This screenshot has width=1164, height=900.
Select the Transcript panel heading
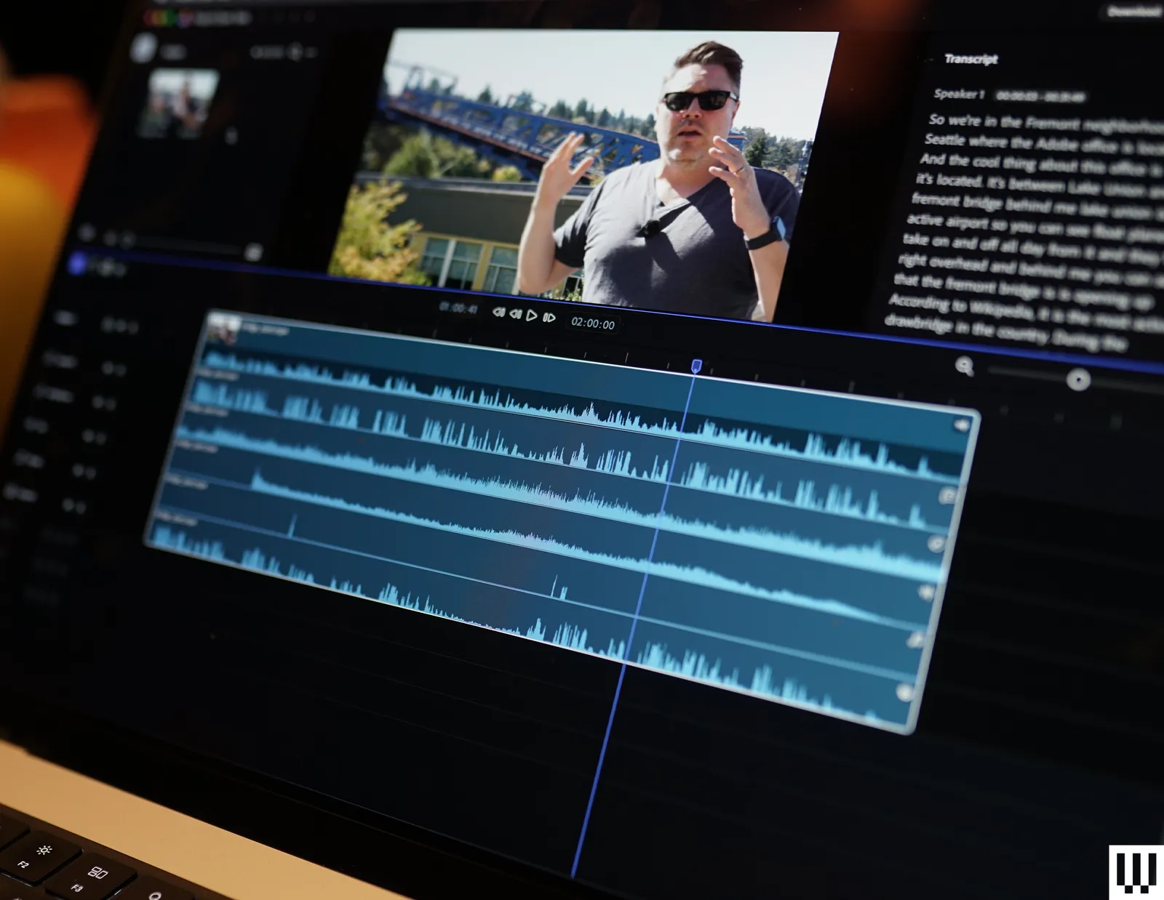pyautogui.click(x=970, y=59)
